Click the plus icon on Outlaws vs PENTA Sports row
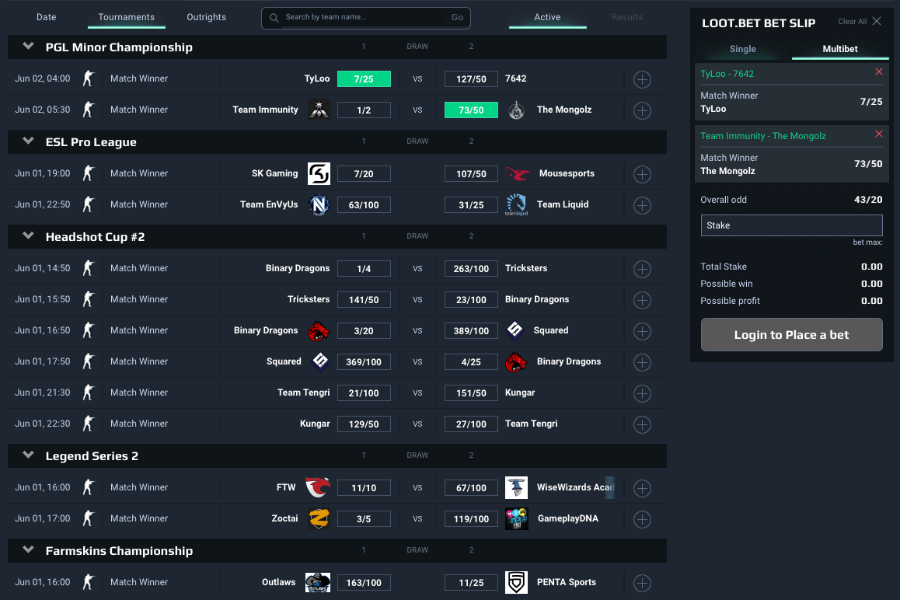 pos(642,583)
